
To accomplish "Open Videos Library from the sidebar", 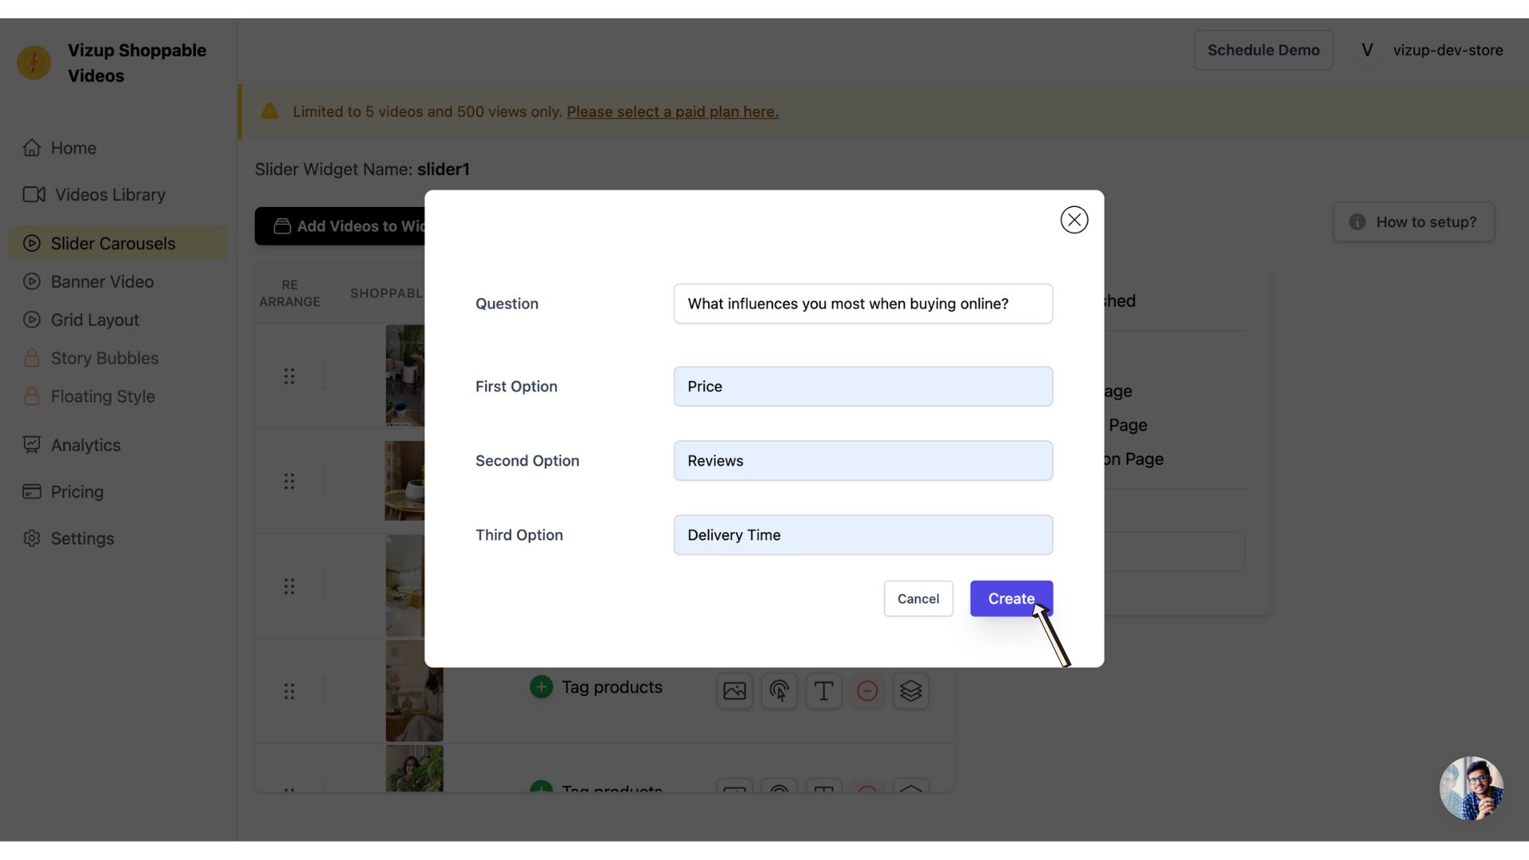I will click(110, 194).
